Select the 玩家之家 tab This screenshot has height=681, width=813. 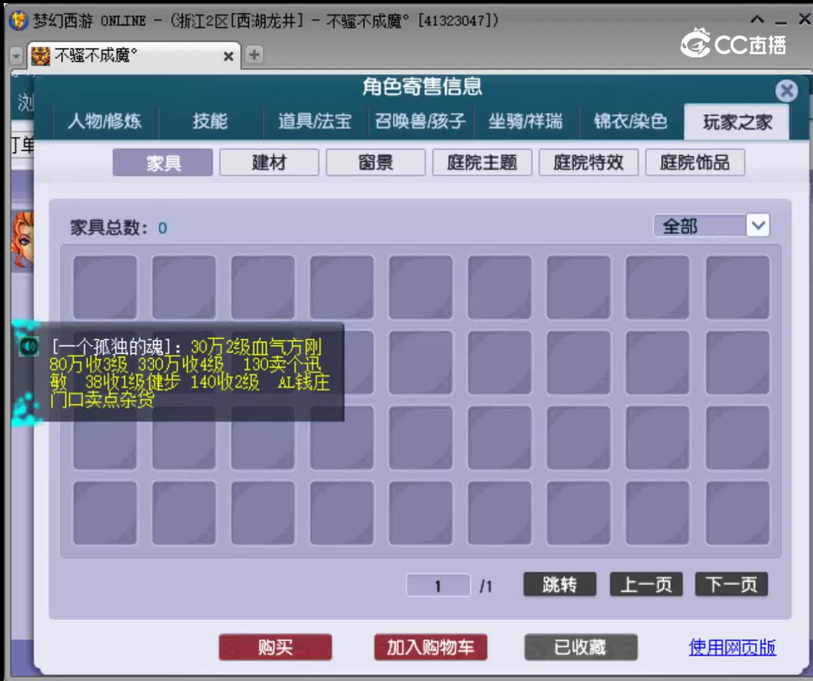(x=737, y=121)
